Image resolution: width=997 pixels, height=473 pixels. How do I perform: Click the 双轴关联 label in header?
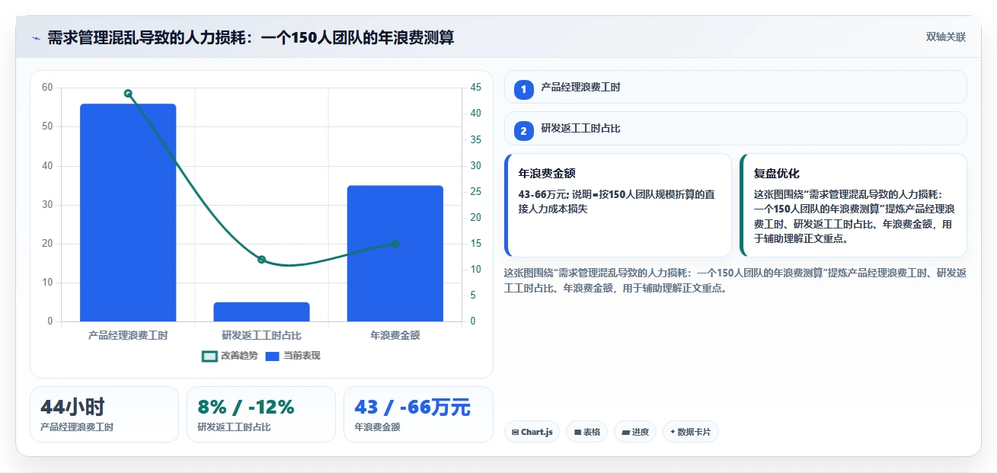(x=946, y=37)
